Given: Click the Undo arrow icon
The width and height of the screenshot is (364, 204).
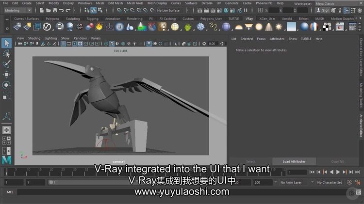Looking at the screenshot, I should coord(61,10).
